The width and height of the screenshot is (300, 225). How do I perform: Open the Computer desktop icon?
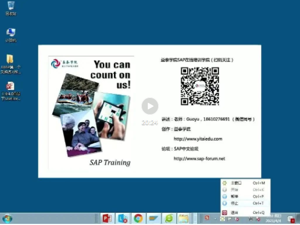[11, 35]
